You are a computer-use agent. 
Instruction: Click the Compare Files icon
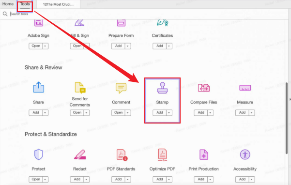pos(204,88)
